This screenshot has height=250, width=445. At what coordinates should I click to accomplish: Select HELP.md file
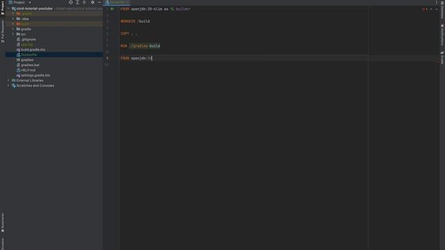[x=28, y=70]
